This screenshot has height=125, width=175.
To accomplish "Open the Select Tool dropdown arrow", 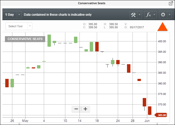I will coord(30,26).
